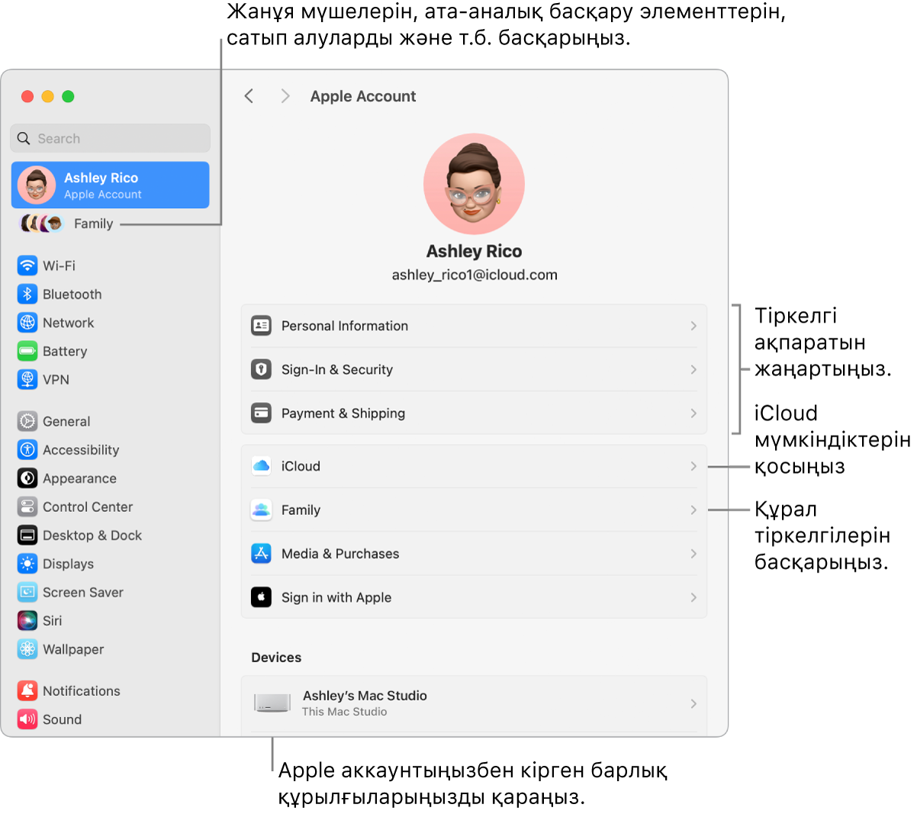The height and width of the screenshot is (814, 917).
Task: Click the Payment & Shipping label
Action: 343,413
